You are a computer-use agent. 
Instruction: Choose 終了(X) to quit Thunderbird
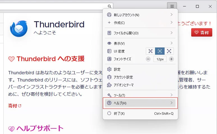click(x=140, y=113)
